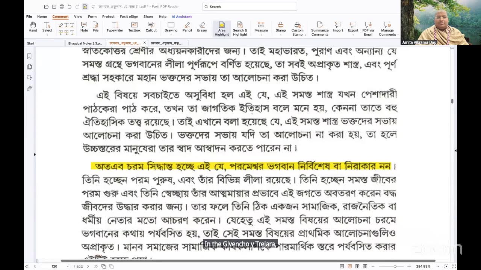
Task: Open the Foxit eSign tab
Action: click(129, 16)
